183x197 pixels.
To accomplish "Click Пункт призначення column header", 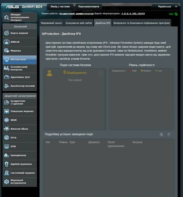I will pos(116,144).
